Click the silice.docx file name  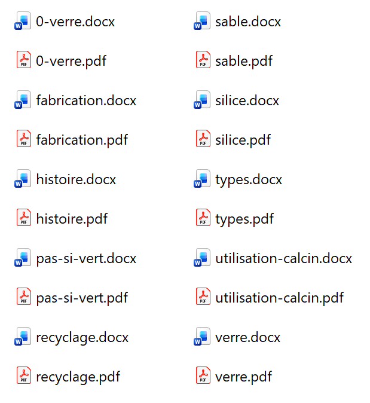coord(247,100)
